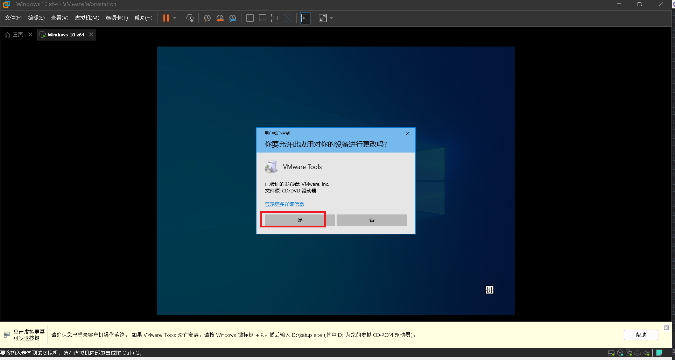Click the printer status icon

click(x=638, y=353)
